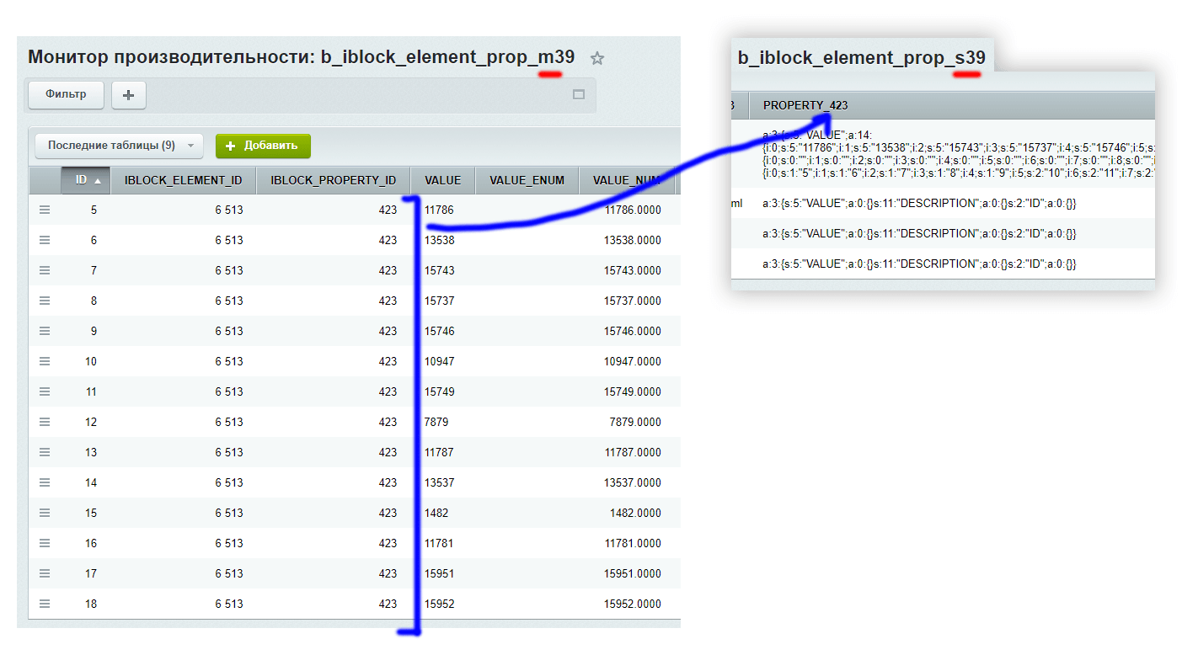This screenshot has width=1182, height=655.
Task: Open row menu for ID 5
Action: pyautogui.click(x=45, y=210)
